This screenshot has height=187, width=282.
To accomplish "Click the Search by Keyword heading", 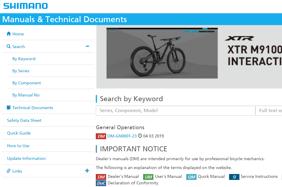I will 131,99.
